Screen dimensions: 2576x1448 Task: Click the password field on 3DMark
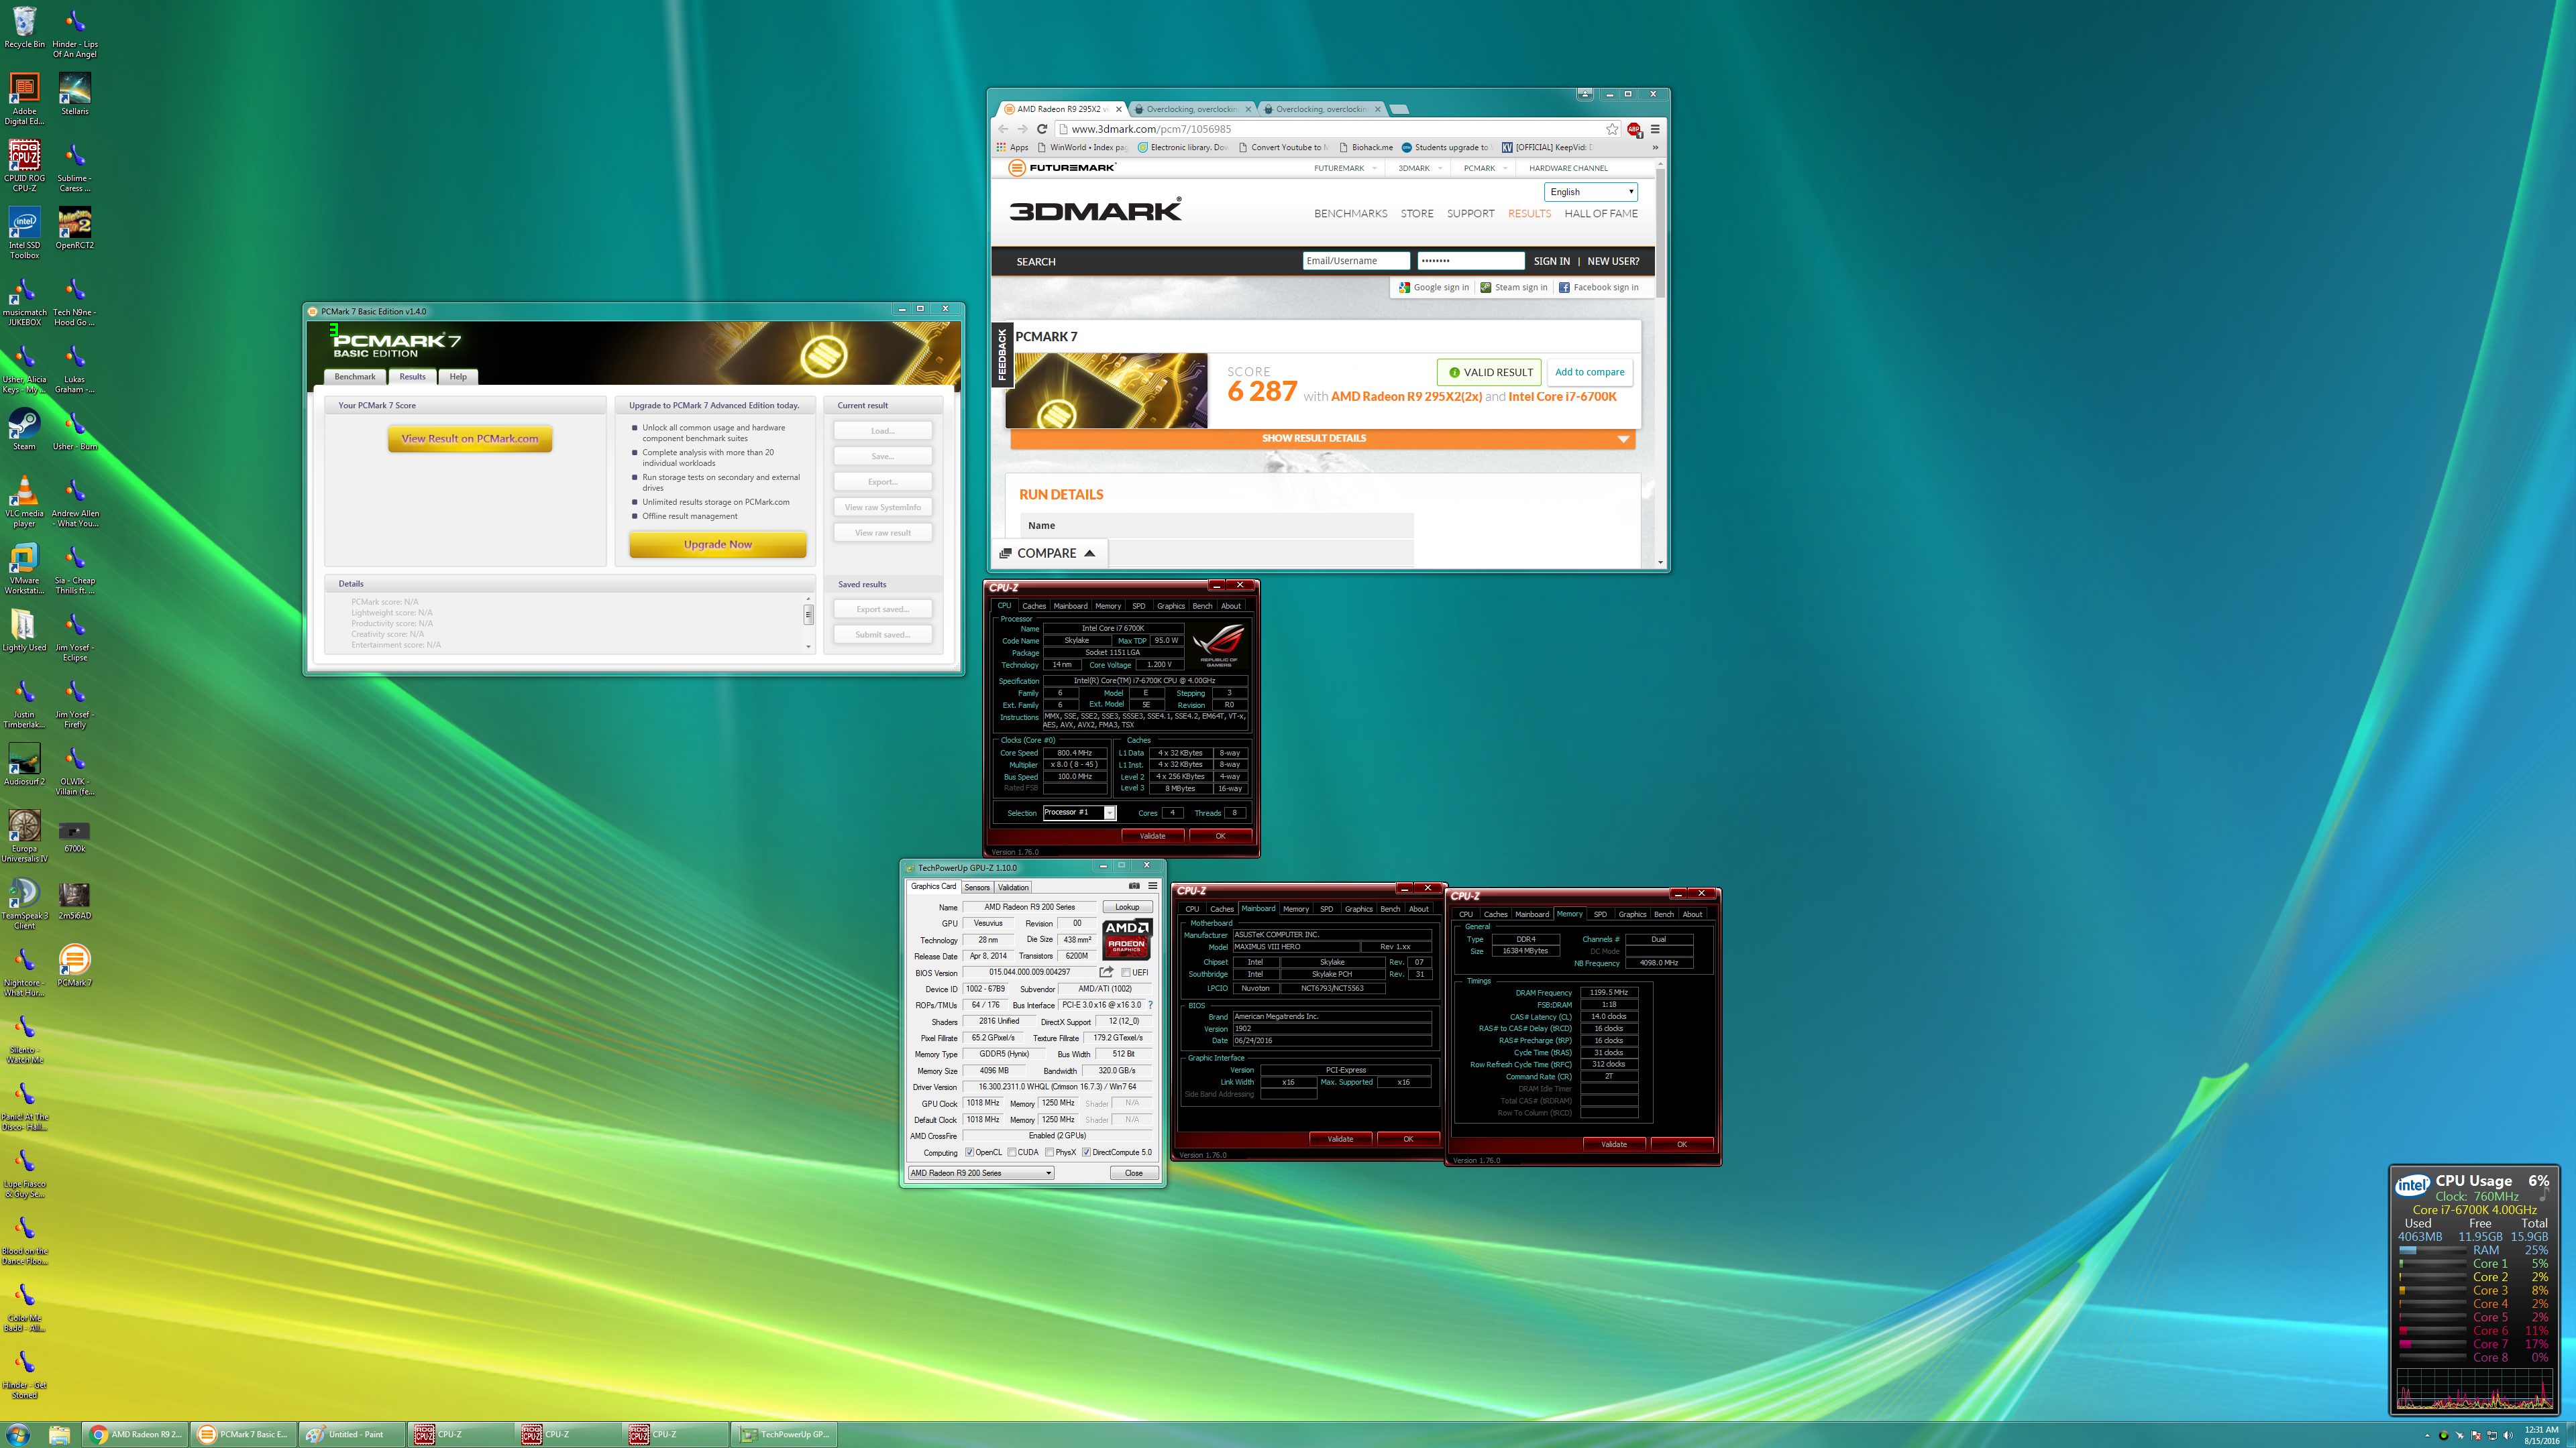coord(1470,261)
